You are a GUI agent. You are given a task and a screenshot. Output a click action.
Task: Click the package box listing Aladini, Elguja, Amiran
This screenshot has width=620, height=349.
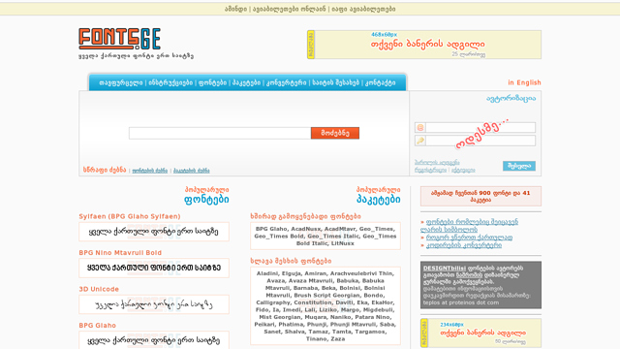(325, 306)
